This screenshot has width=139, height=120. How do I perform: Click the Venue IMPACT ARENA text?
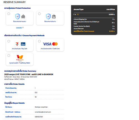pyautogui.click(x=14, y=79)
